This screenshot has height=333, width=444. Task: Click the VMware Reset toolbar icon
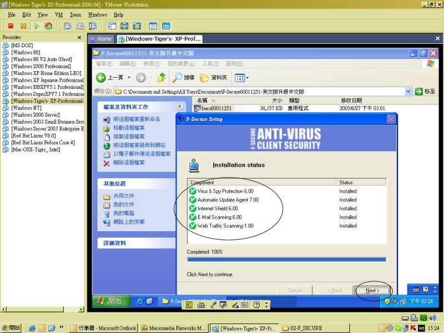[x=49, y=26]
